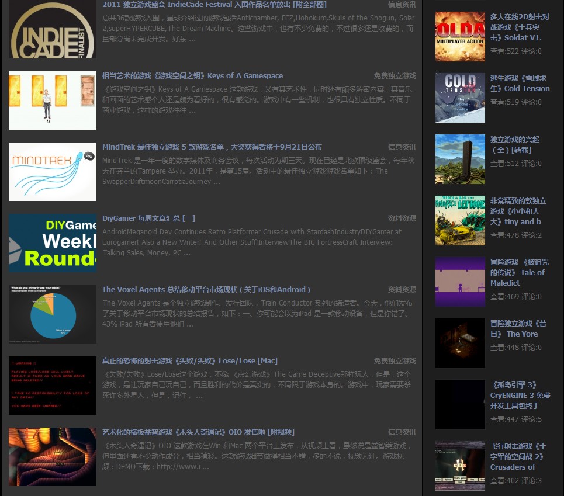Viewport: 564px width, 496px height.
Task: Open the Cold Tension sidebar link
Action: 520,84
